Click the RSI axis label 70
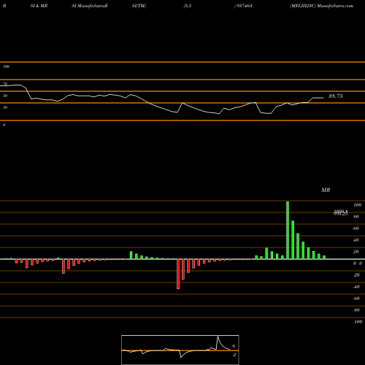Screen dimensions: 365x365 [5, 84]
